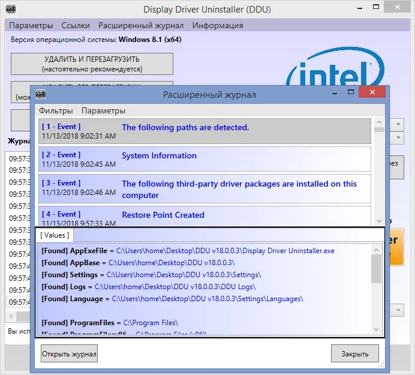
Task: Close the Расширенный журнал window
Action: [372, 92]
